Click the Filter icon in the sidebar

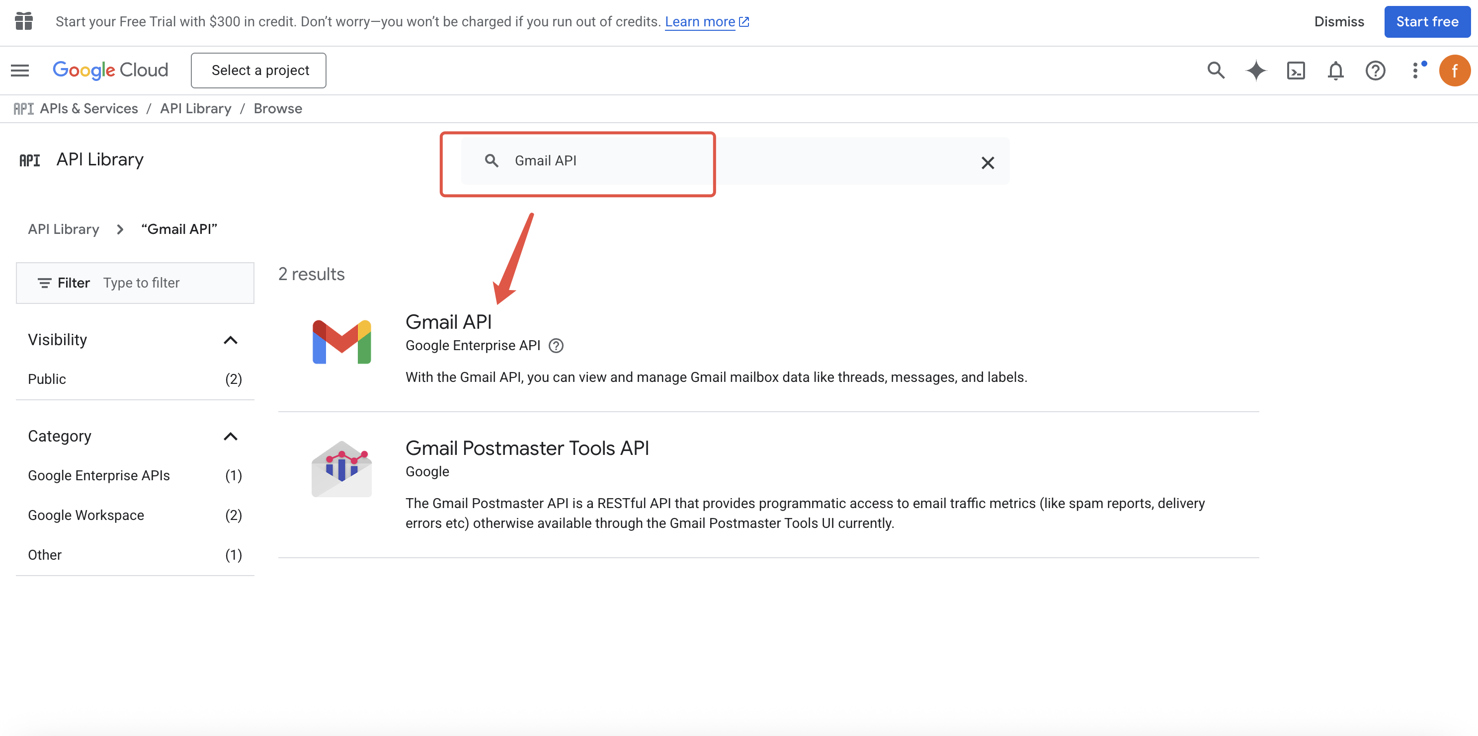(x=44, y=283)
